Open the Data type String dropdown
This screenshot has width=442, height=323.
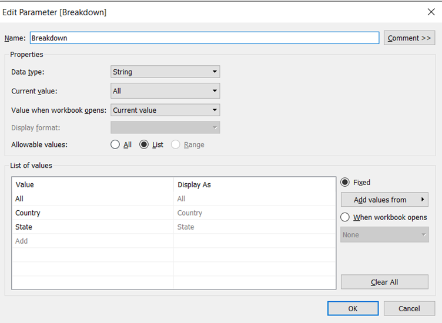(x=165, y=72)
